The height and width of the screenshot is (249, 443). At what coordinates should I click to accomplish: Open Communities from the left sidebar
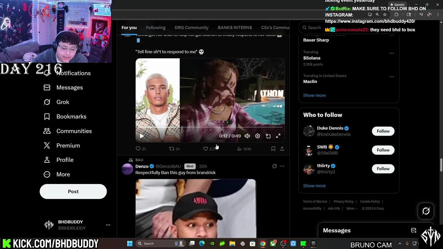(x=67, y=131)
